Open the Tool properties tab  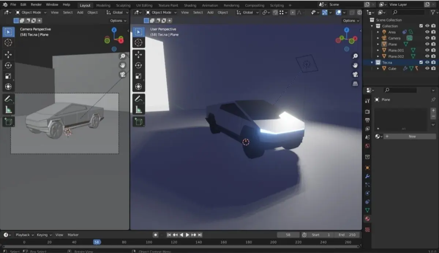[368, 100]
